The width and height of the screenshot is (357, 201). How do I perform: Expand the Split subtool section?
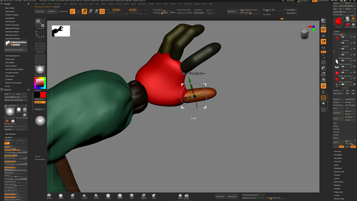(335, 123)
